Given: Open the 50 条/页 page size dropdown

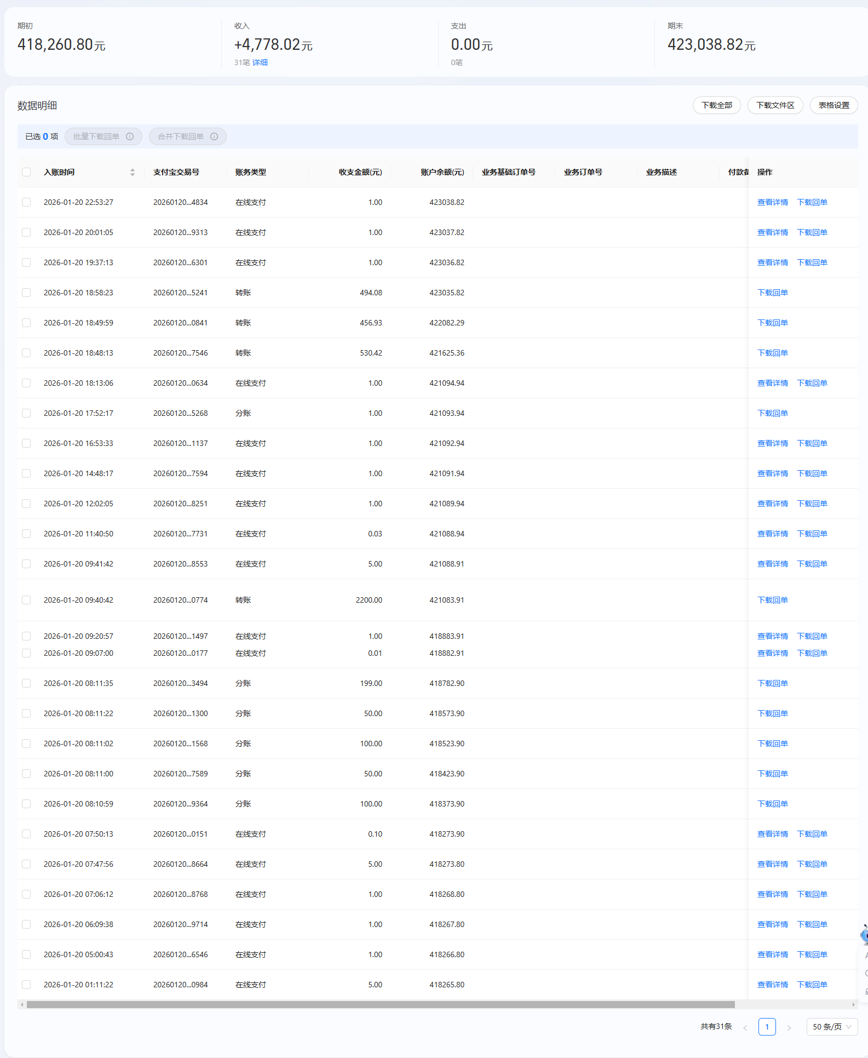Looking at the screenshot, I should 832,1027.
